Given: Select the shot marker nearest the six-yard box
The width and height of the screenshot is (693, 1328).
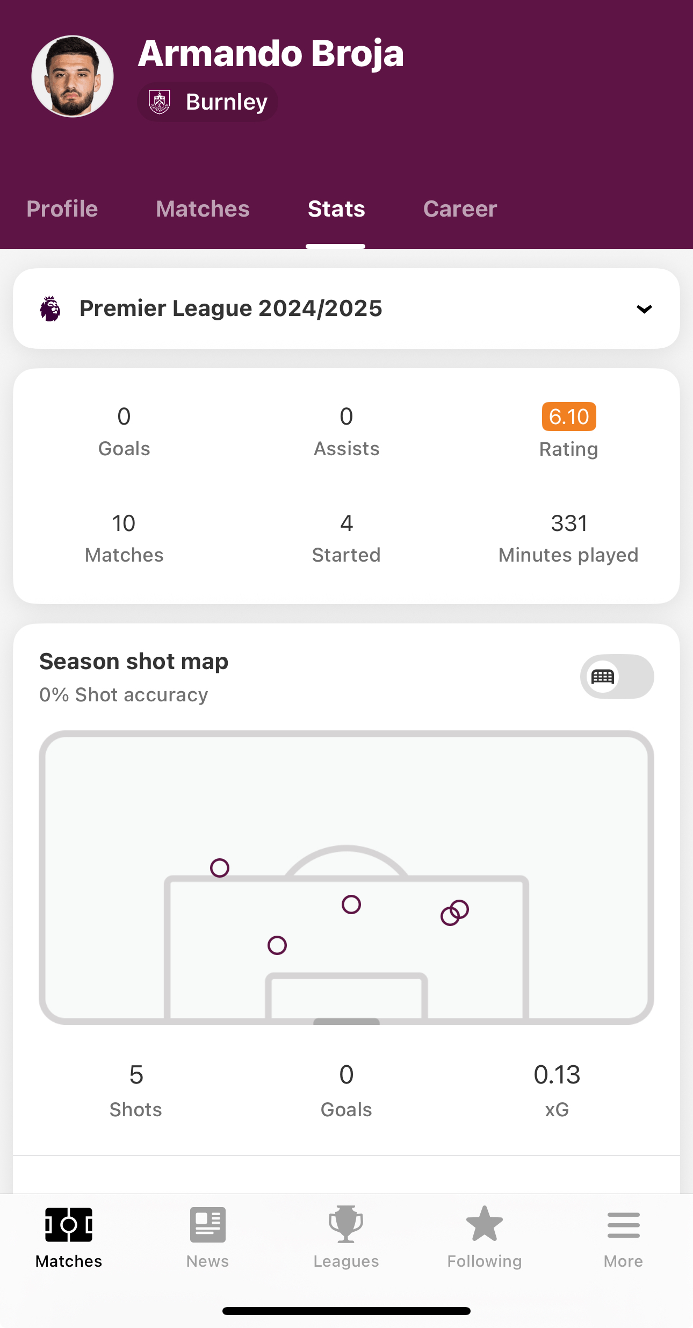Looking at the screenshot, I should point(277,945).
